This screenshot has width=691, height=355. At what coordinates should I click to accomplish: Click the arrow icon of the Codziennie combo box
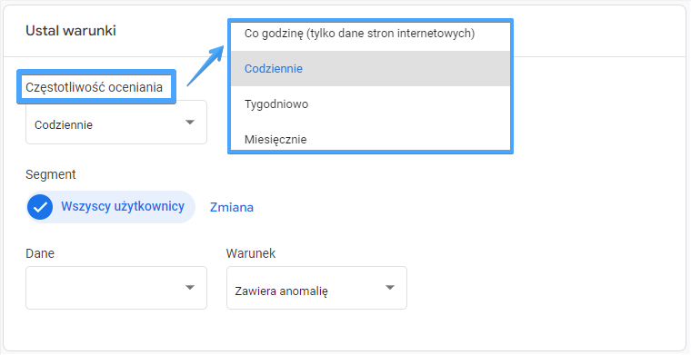click(x=189, y=123)
